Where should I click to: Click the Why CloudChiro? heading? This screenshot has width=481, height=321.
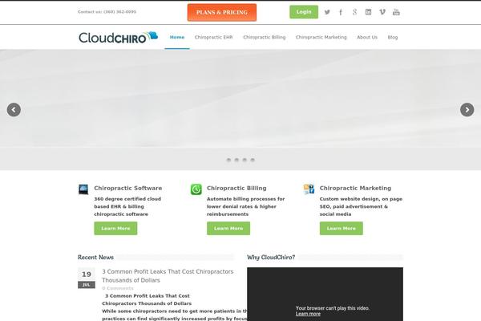point(271,257)
